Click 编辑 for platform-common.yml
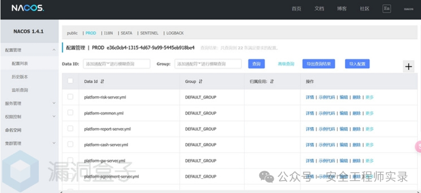 coord(344,114)
